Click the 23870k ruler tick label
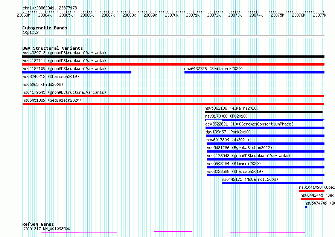This screenshot has height=237, width=335. point(172,15)
